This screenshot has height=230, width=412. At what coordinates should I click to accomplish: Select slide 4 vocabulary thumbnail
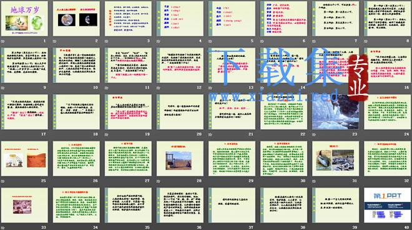[180, 19]
